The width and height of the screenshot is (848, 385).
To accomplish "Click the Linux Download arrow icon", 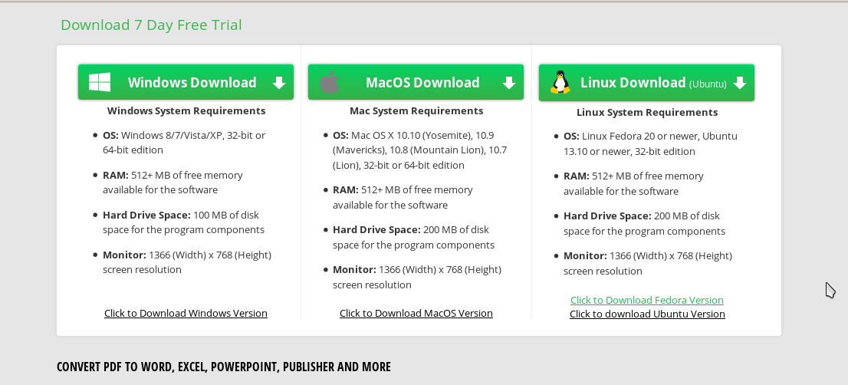I will coord(740,83).
